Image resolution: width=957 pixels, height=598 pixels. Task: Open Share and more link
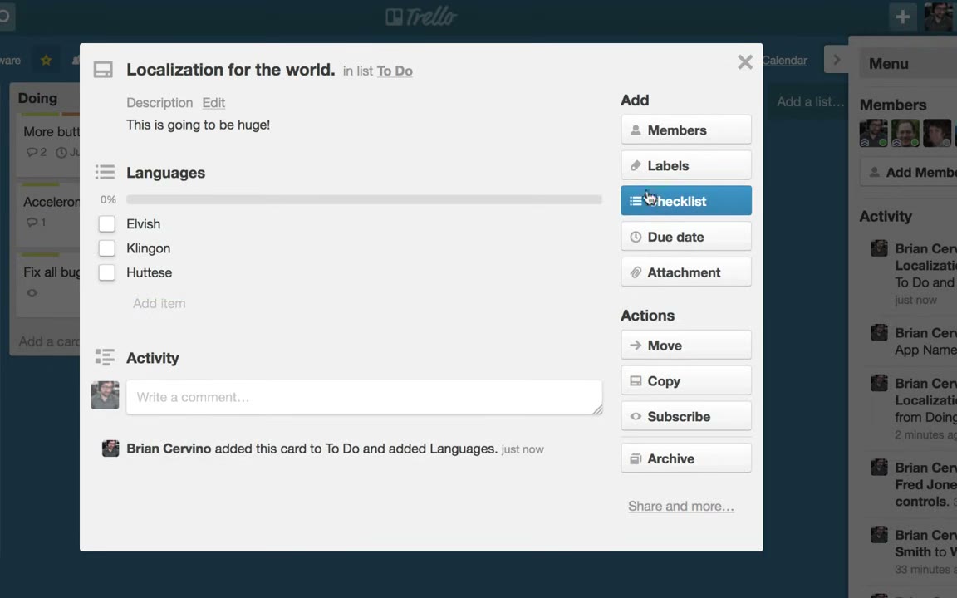pyautogui.click(x=680, y=506)
